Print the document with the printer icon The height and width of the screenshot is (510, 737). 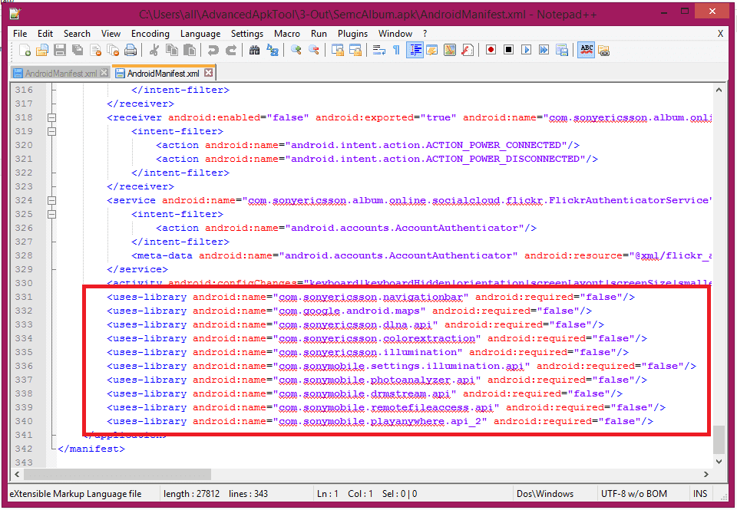point(131,50)
